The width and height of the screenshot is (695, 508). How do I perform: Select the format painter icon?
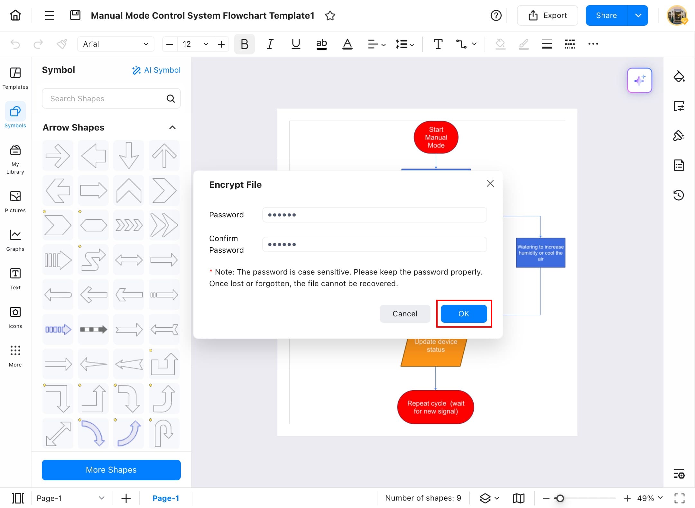pos(62,44)
